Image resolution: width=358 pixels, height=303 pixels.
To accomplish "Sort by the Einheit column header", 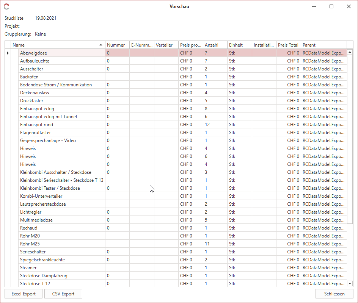I will (240, 45).
